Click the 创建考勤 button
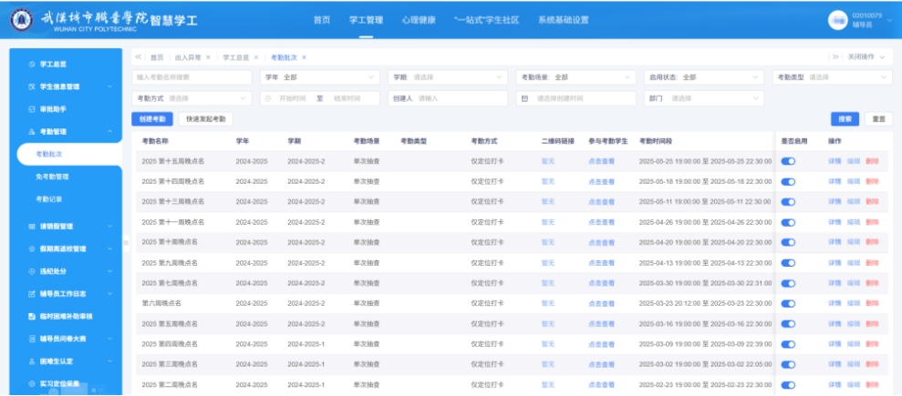The height and width of the screenshot is (396, 902). (152, 119)
